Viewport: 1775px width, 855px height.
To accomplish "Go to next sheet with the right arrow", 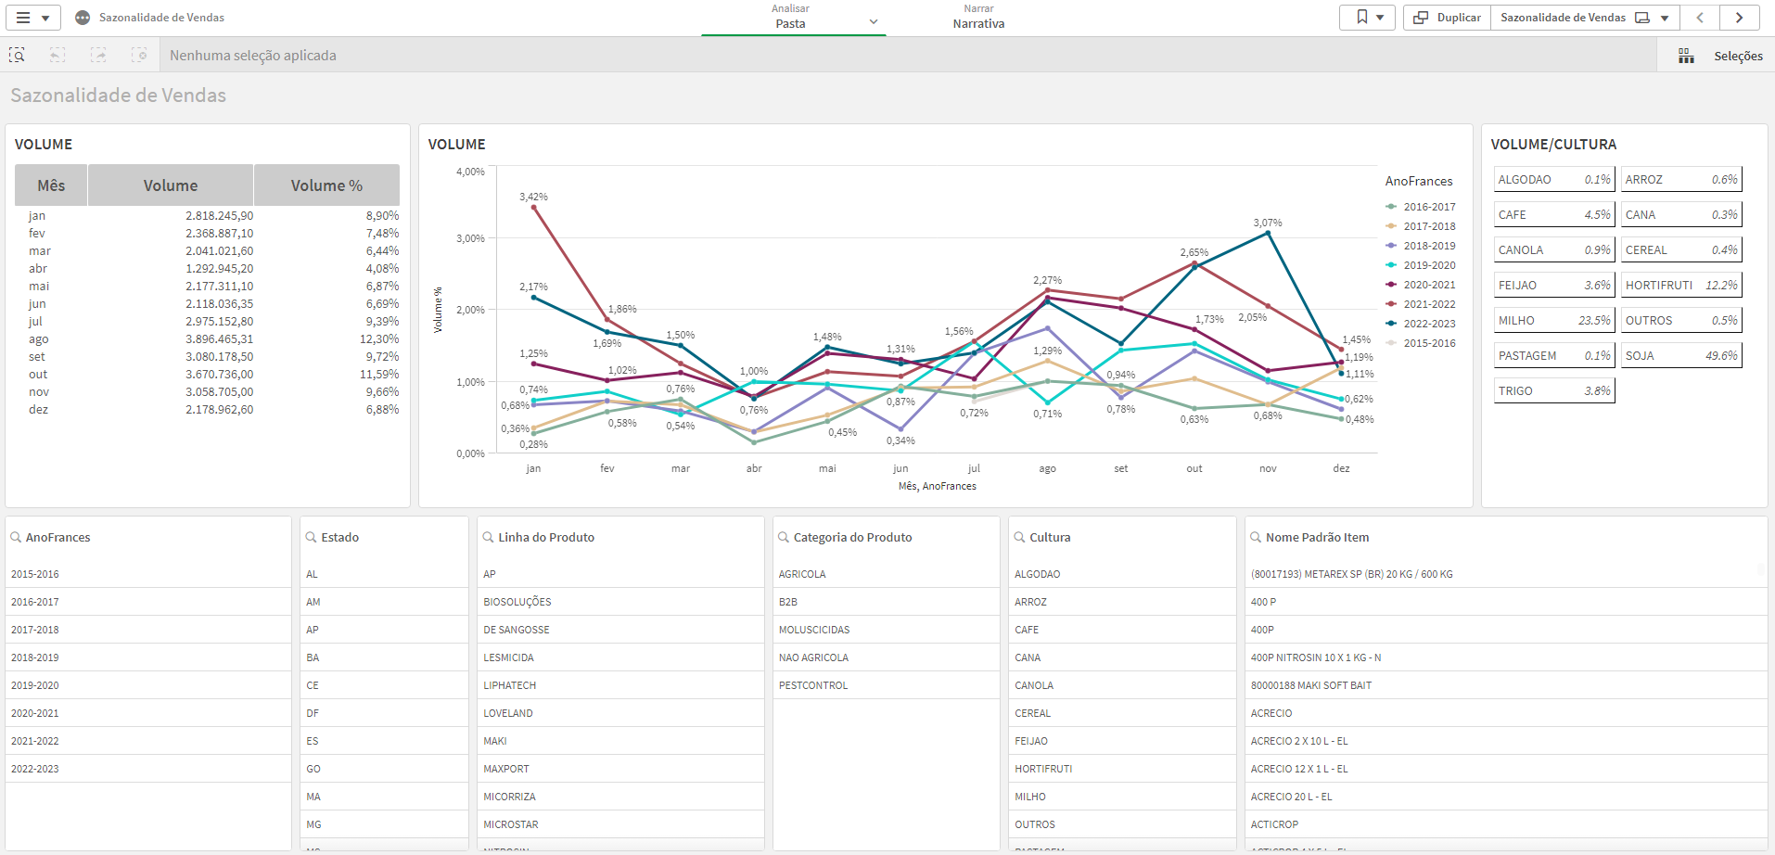I will click(1741, 17).
